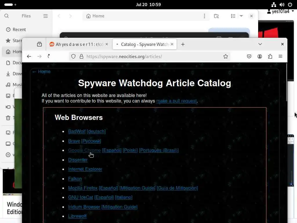Click the browser forward arrow

[39, 56]
